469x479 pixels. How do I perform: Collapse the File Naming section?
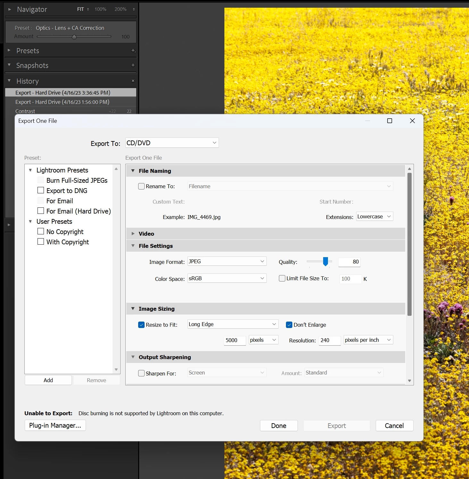[x=133, y=171]
